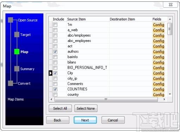Open Config for the City row
180x132 pixels.
(x=159, y=73)
